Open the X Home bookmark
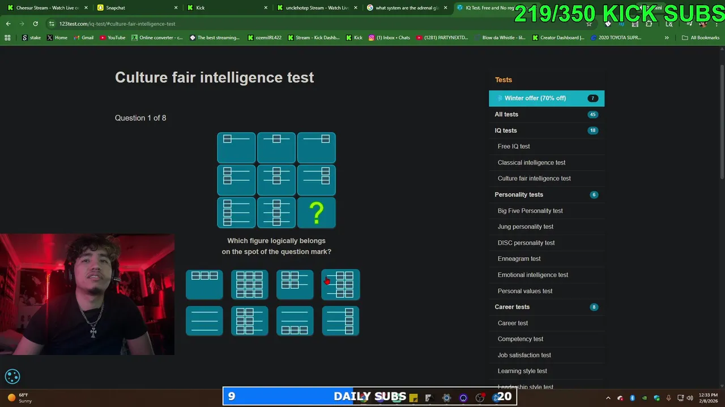The height and width of the screenshot is (407, 725). click(x=57, y=38)
